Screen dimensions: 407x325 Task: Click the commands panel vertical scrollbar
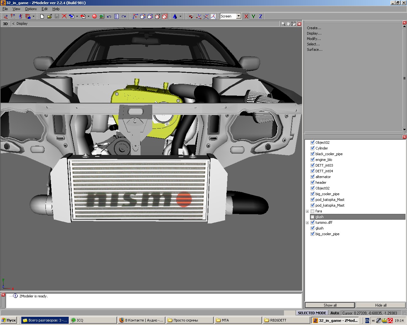click(404, 78)
